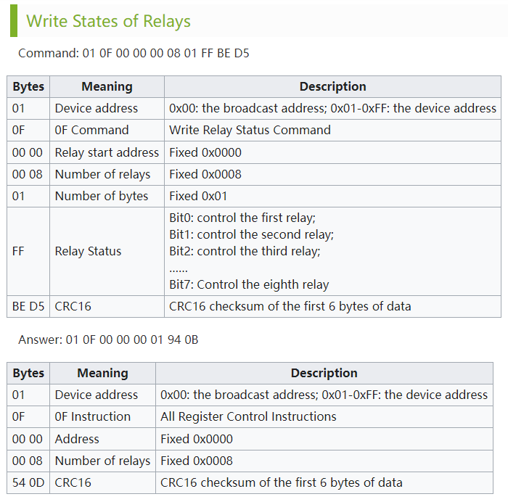This screenshot has height=502, width=508.
Task: Select "All Register Control Instructions" text
Action: tap(248, 417)
